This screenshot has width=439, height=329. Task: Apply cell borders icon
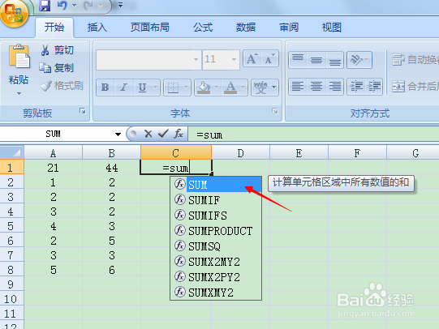click(173, 88)
